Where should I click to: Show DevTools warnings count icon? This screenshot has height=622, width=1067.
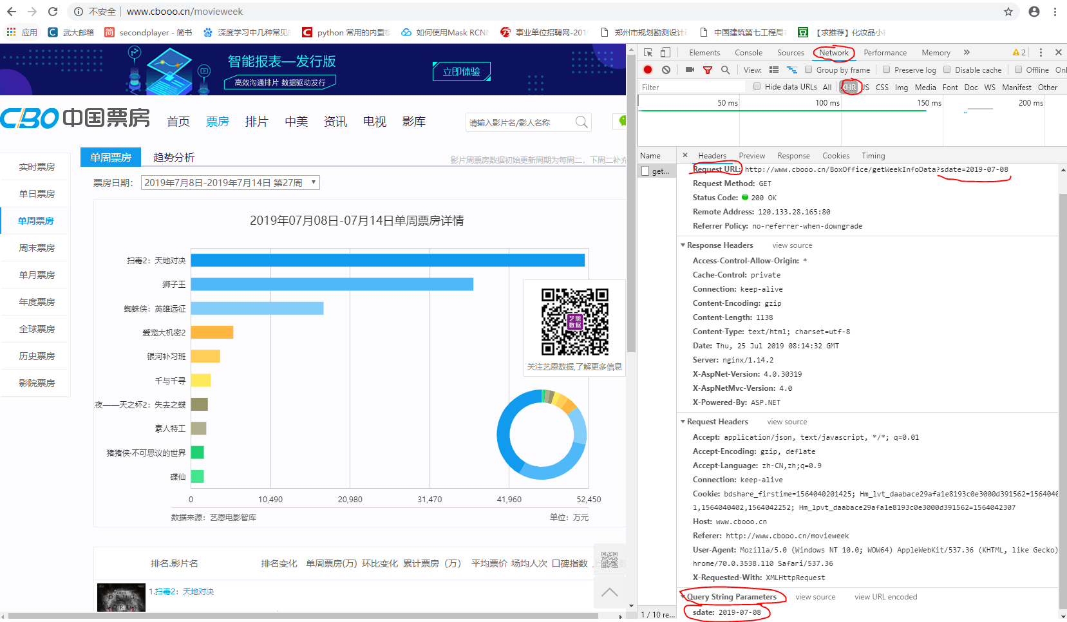pos(1019,52)
